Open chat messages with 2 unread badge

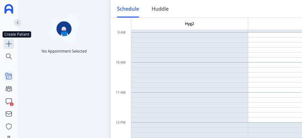[9, 102]
